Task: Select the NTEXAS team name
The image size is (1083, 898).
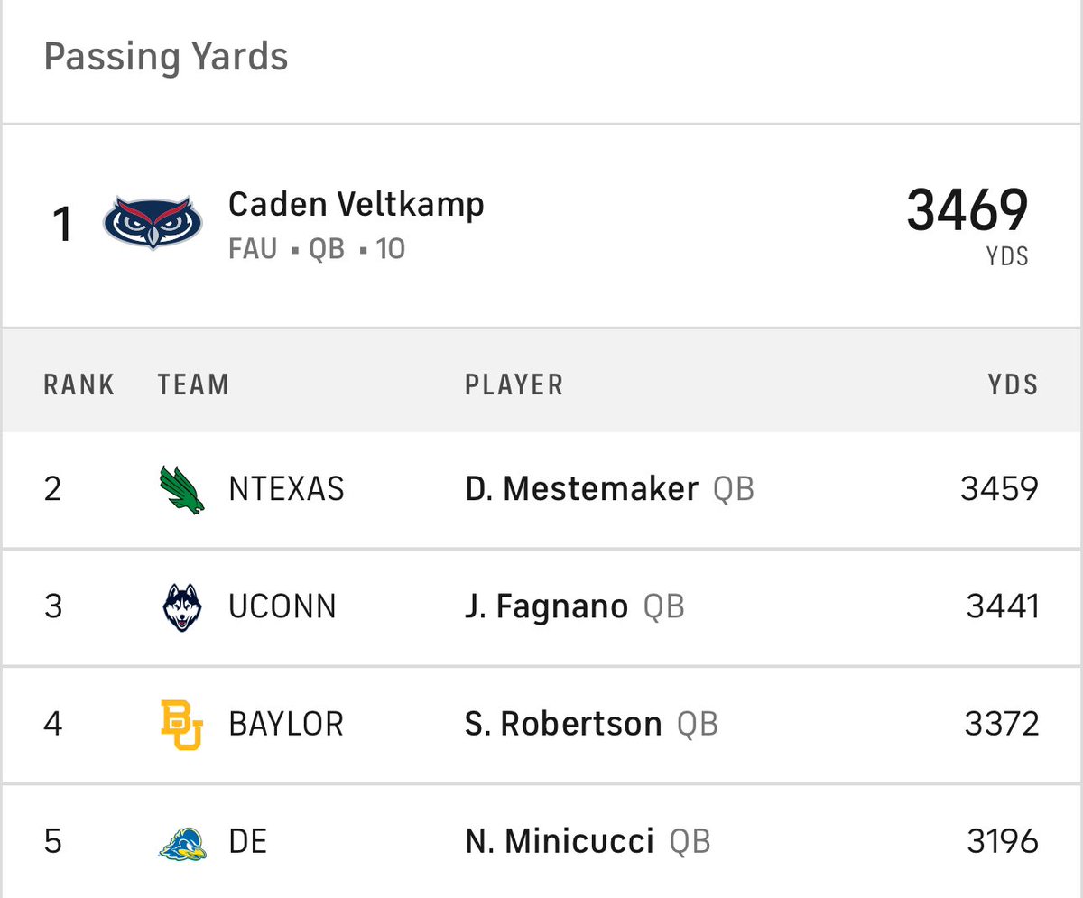Action: (287, 489)
